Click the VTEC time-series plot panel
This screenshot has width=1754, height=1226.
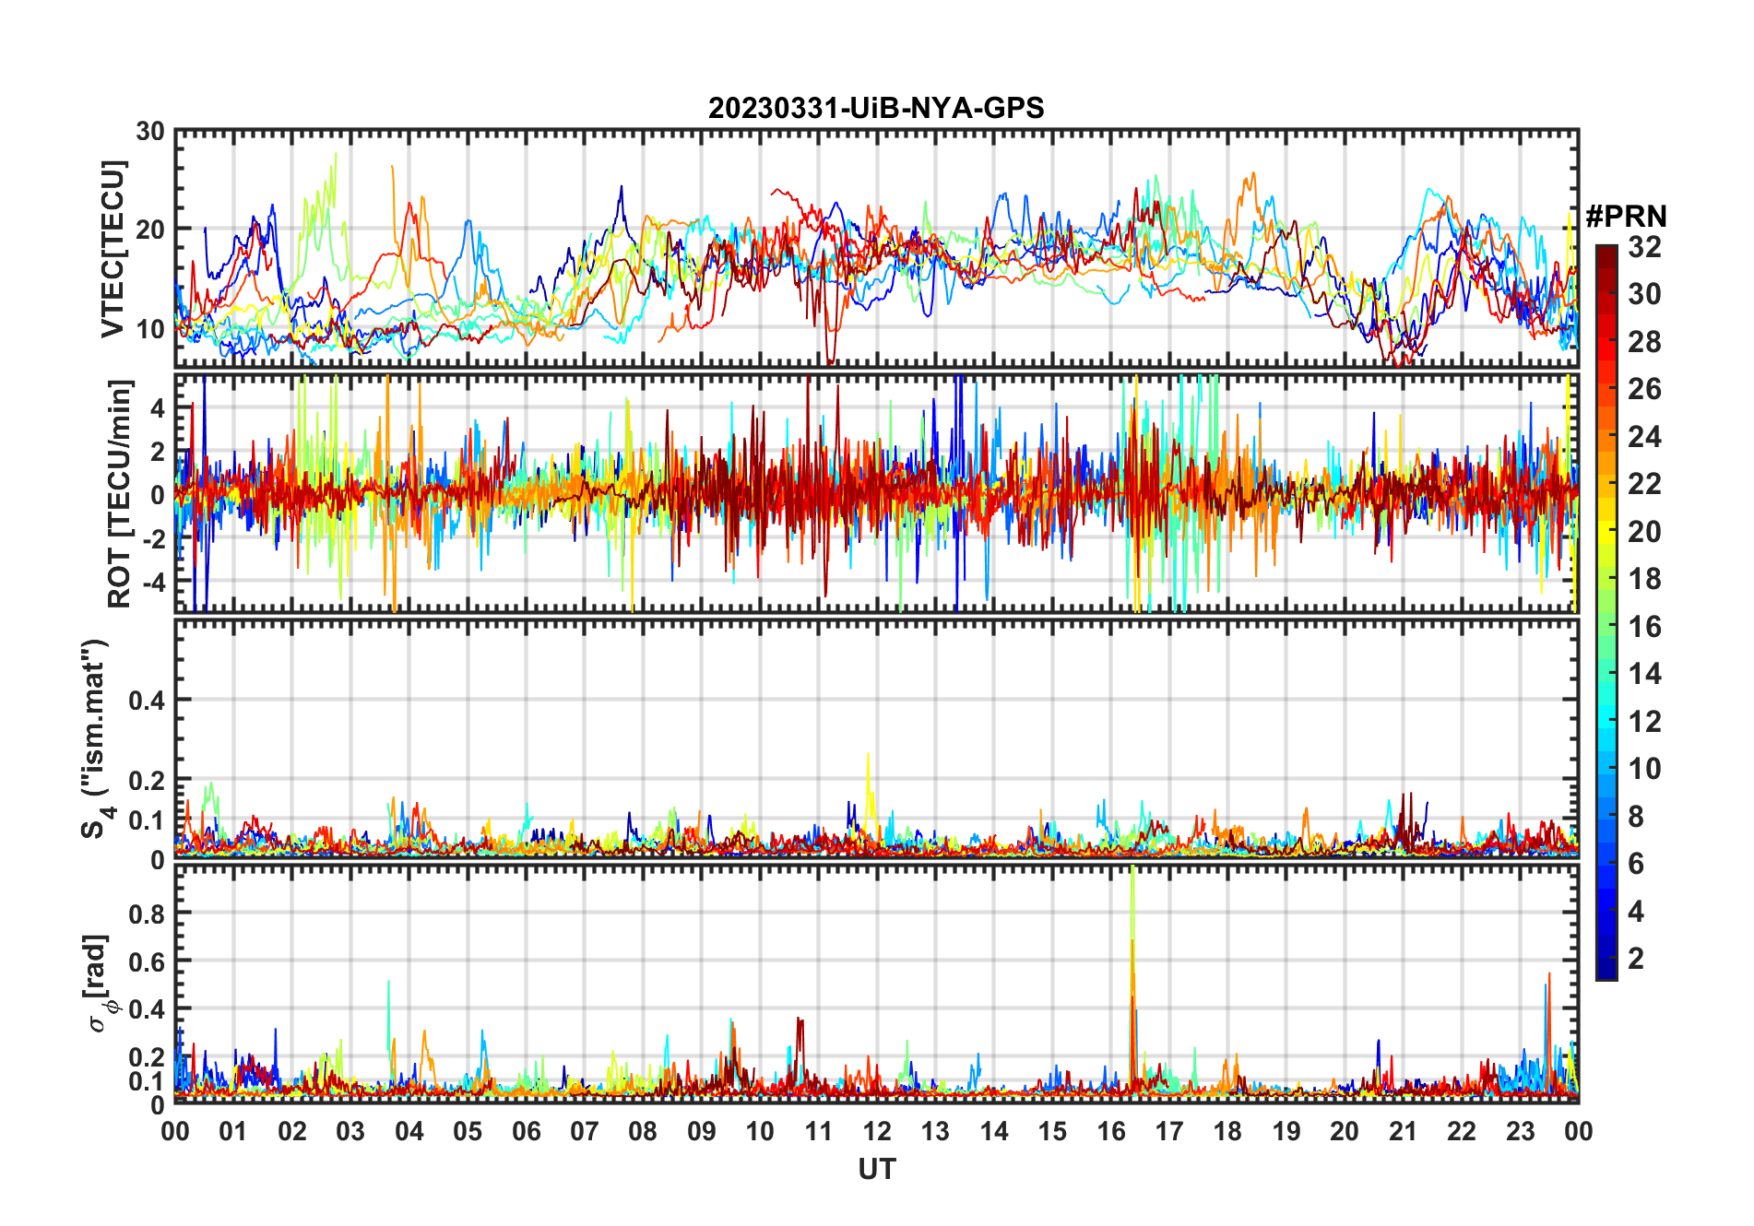point(876,248)
